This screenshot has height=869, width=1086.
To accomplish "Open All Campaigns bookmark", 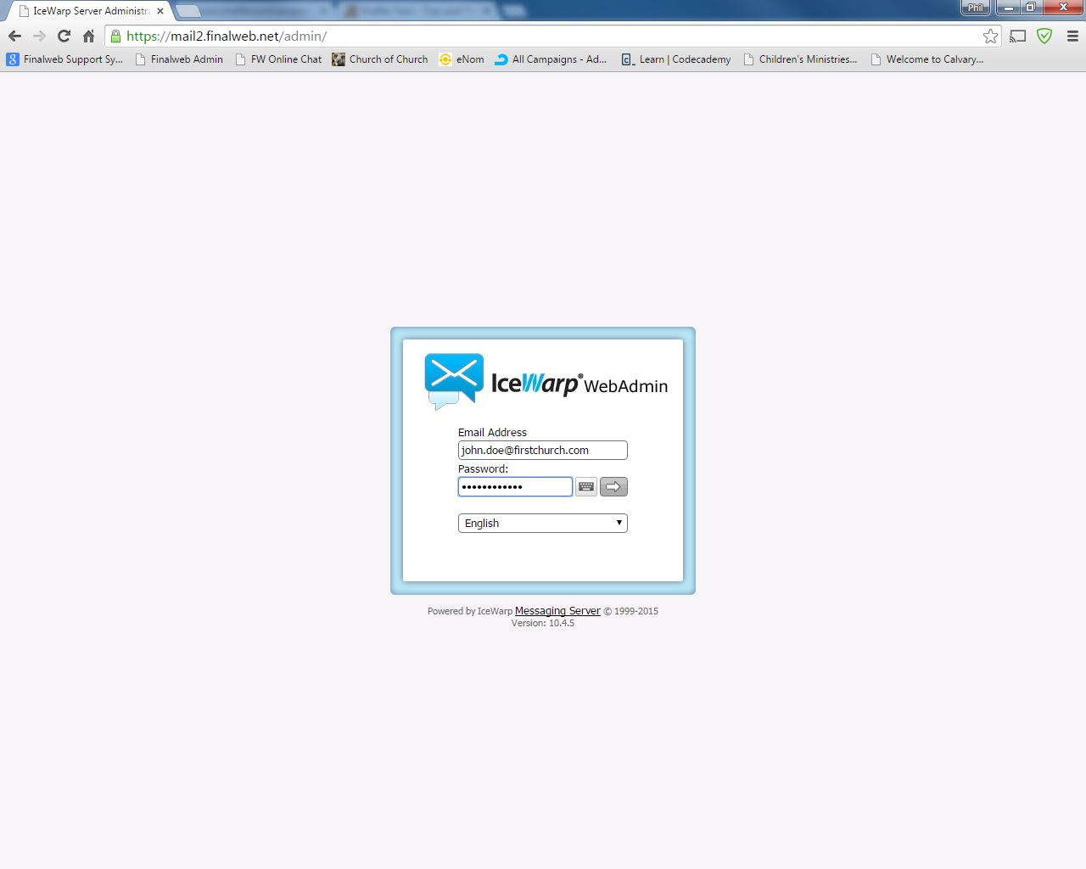I will pos(551,59).
